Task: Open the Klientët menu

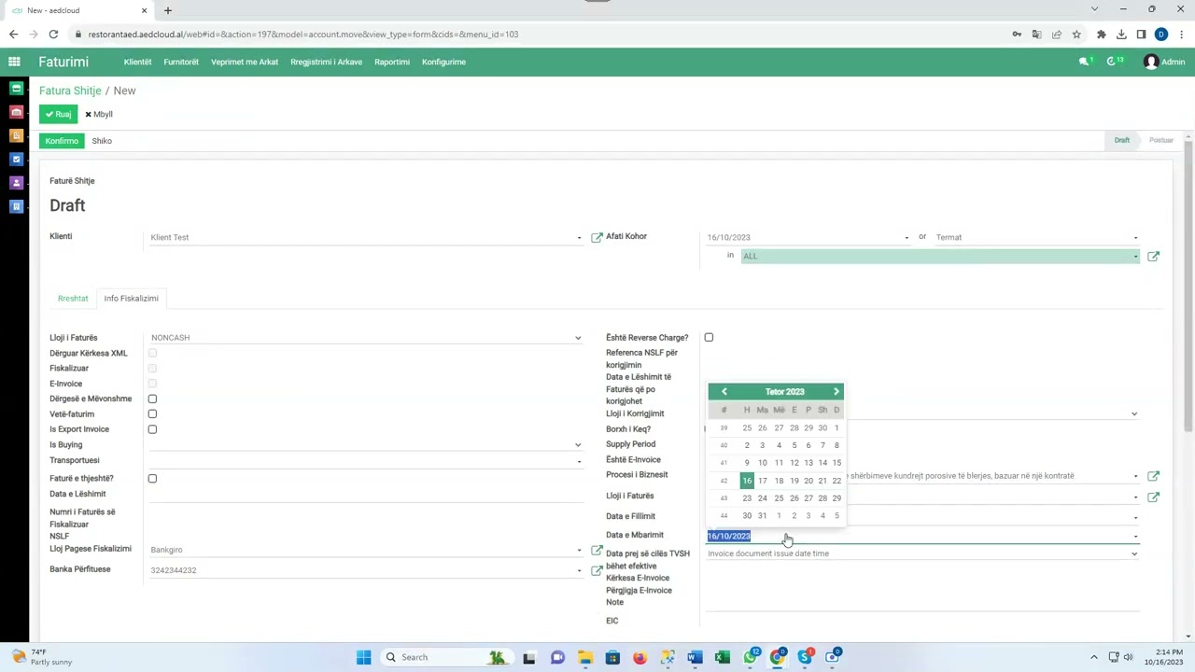Action: [x=137, y=62]
